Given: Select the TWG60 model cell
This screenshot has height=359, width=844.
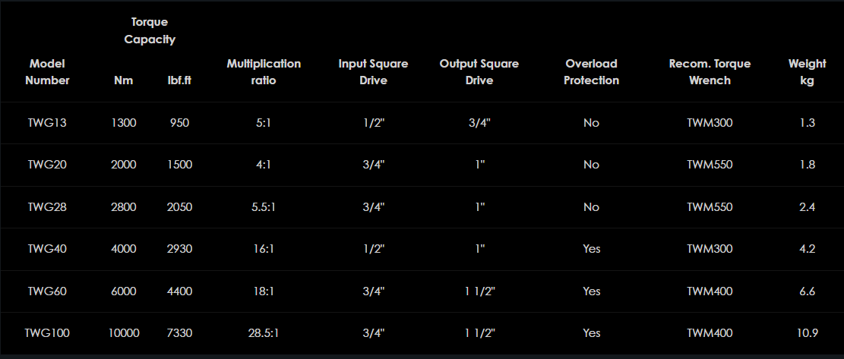Looking at the screenshot, I should (47, 291).
